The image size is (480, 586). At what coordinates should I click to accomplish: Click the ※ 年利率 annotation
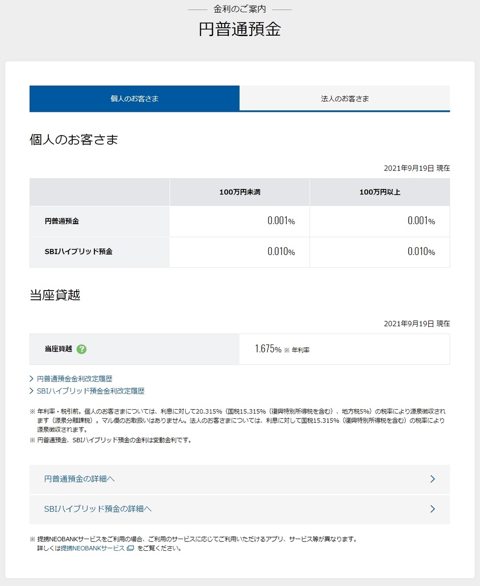tap(297, 350)
